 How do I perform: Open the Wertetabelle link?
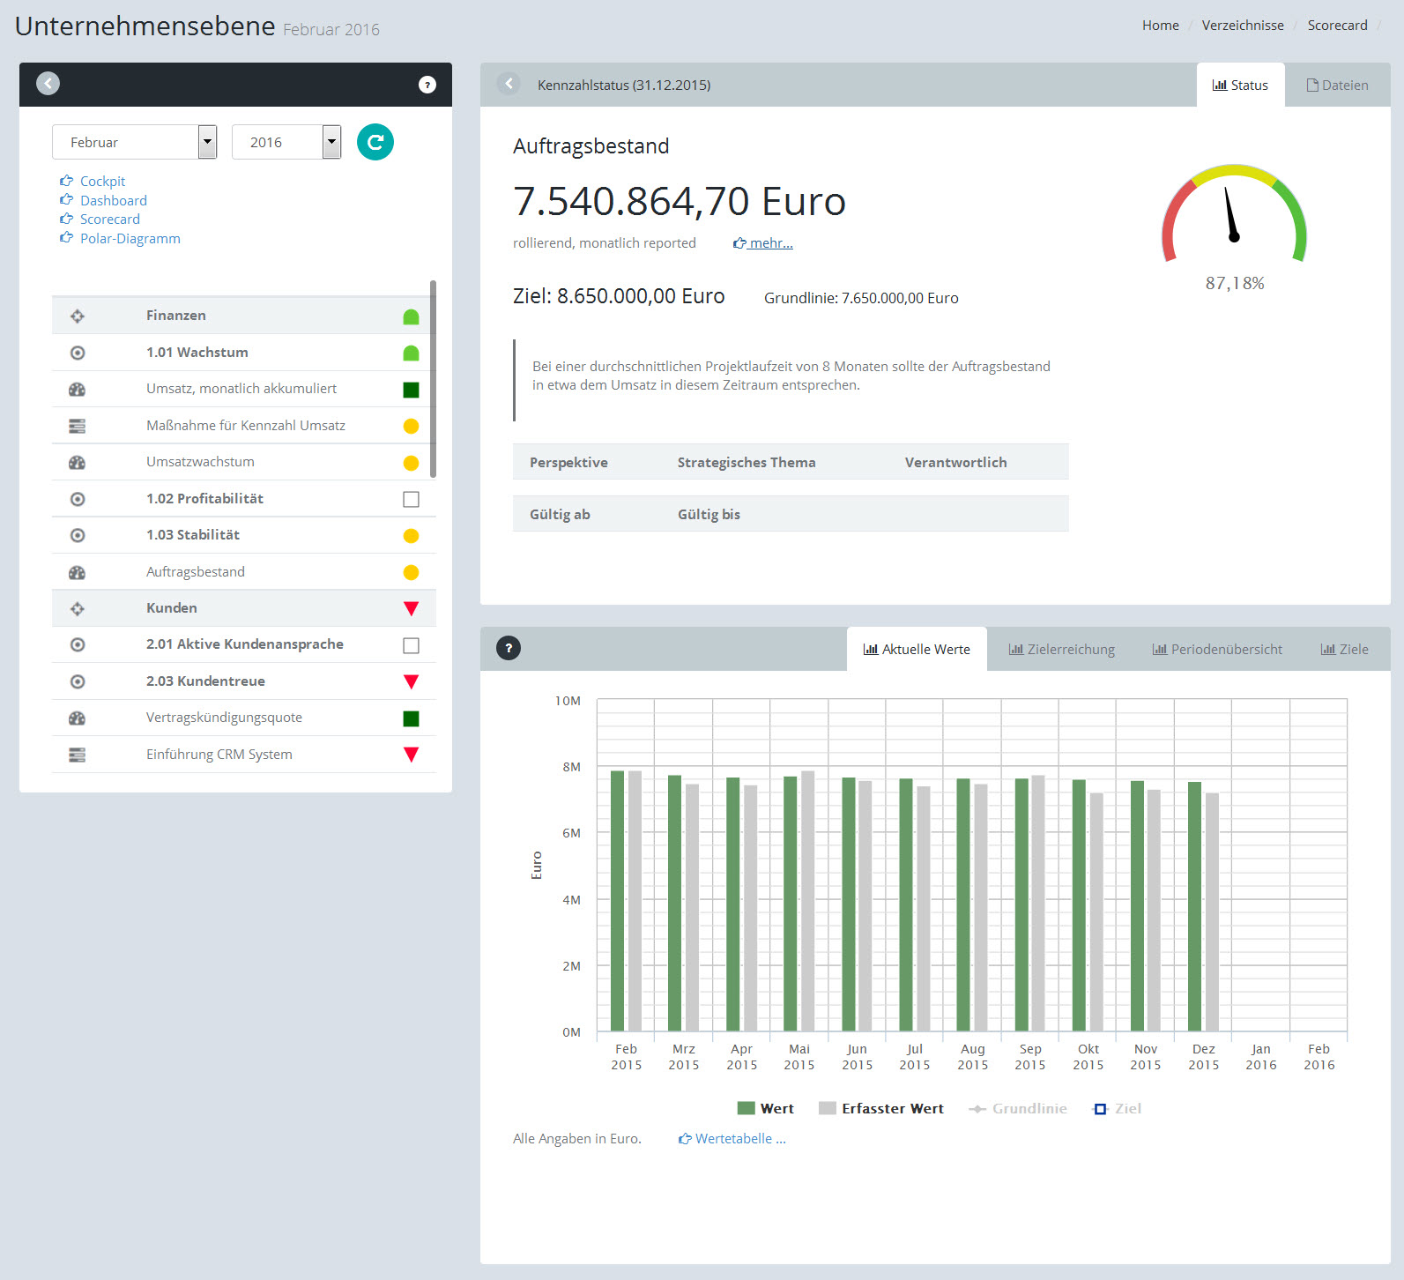point(732,1139)
